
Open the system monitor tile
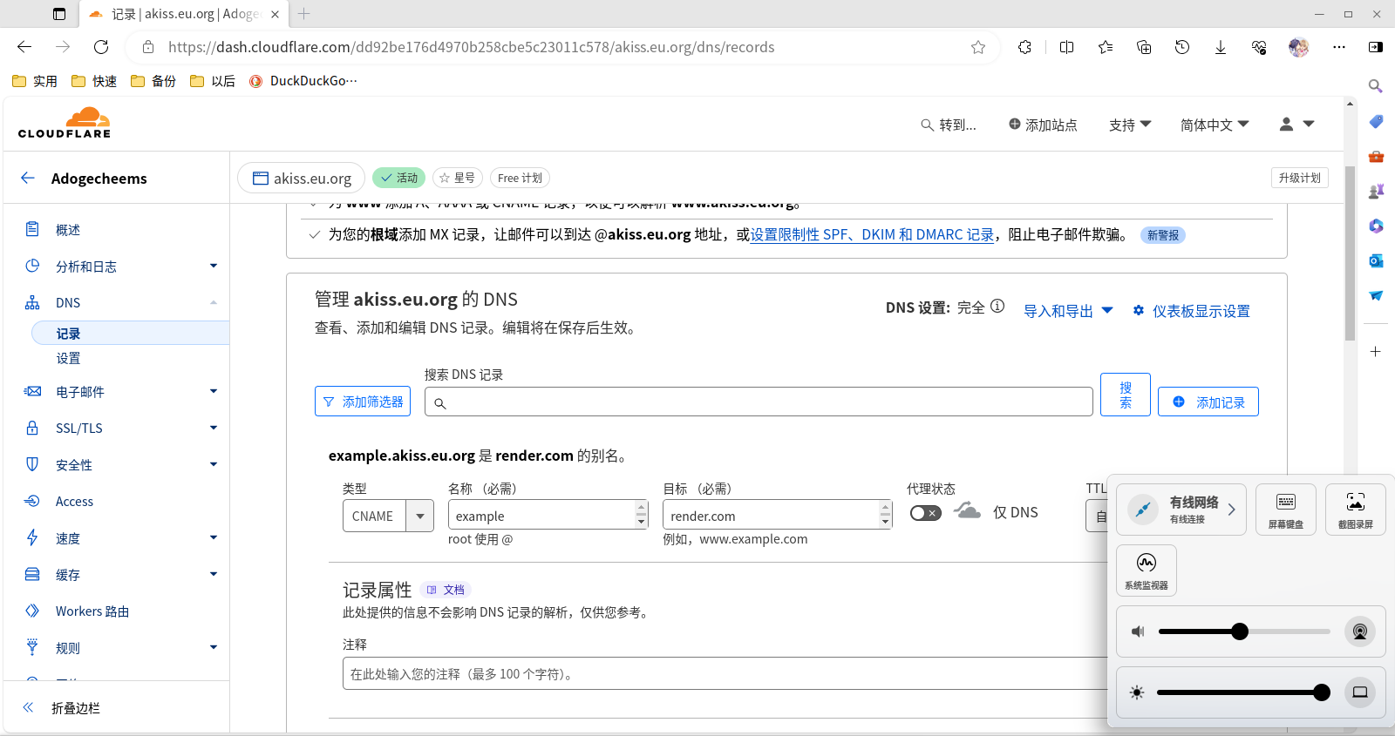(x=1147, y=571)
